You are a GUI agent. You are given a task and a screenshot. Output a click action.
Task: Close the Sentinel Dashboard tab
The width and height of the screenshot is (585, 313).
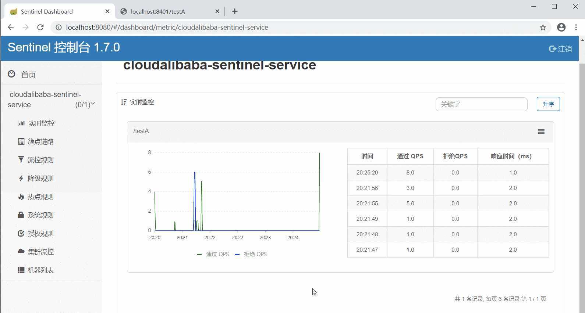107,11
